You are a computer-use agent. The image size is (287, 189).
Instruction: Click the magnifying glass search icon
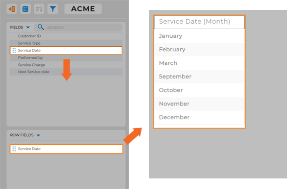coord(41,27)
